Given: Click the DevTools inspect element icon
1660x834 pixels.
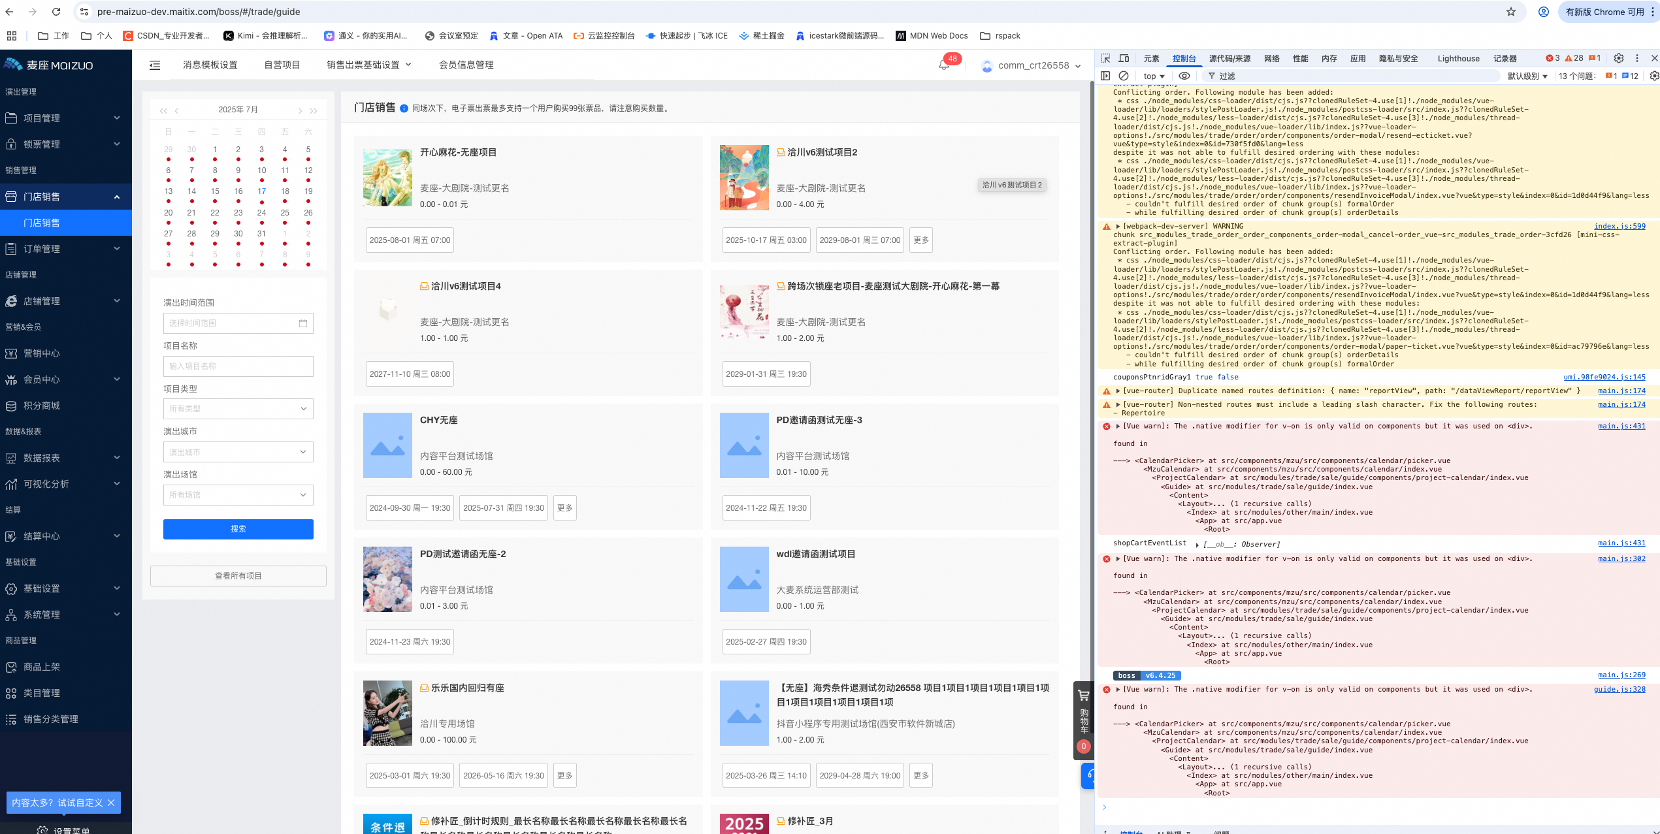Looking at the screenshot, I should [1105, 59].
